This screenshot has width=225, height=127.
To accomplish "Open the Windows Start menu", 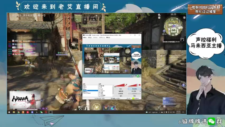I will tap(9, 112).
